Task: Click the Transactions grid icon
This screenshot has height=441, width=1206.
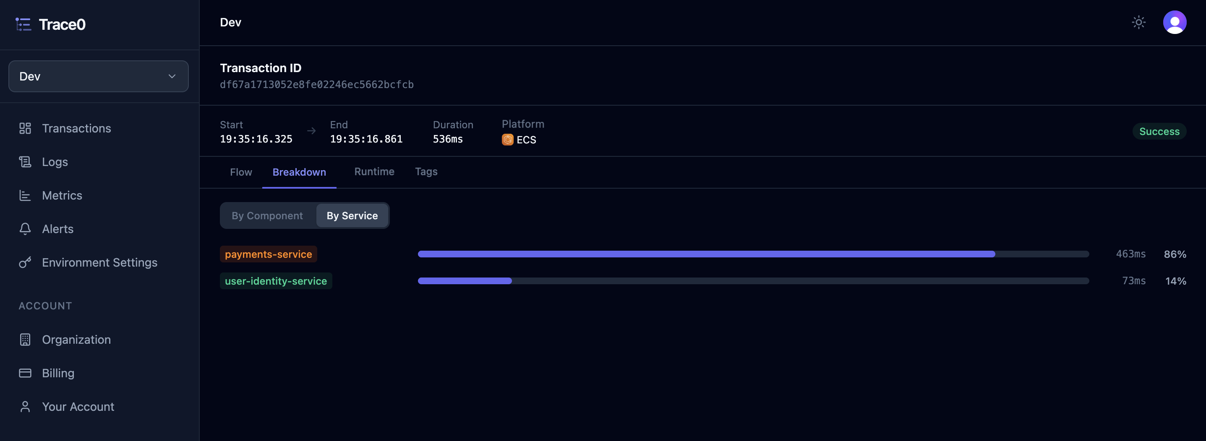Action: click(25, 128)
